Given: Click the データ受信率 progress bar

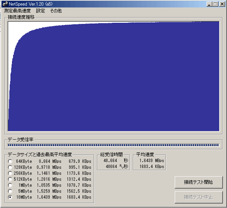Looking at the screenshot, I should pos(113,145).
